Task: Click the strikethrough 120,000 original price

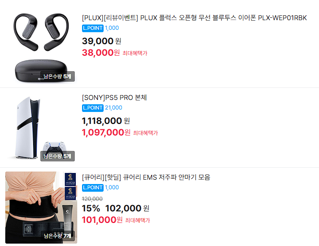Action: [x=92, y=199]
